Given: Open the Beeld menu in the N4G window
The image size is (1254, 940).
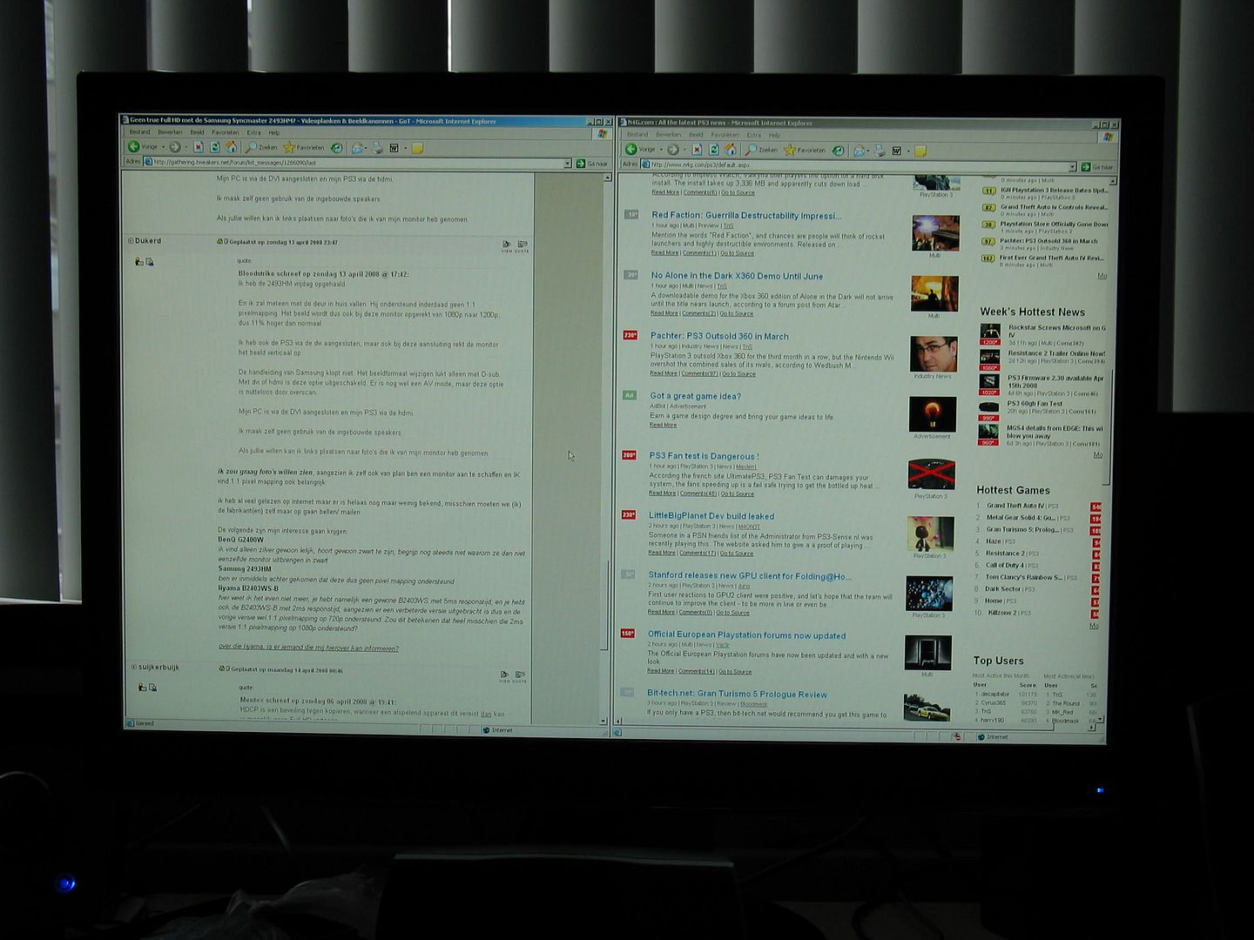Looking at the screenshot, I should pyautogui.click(x=696, y=135).
